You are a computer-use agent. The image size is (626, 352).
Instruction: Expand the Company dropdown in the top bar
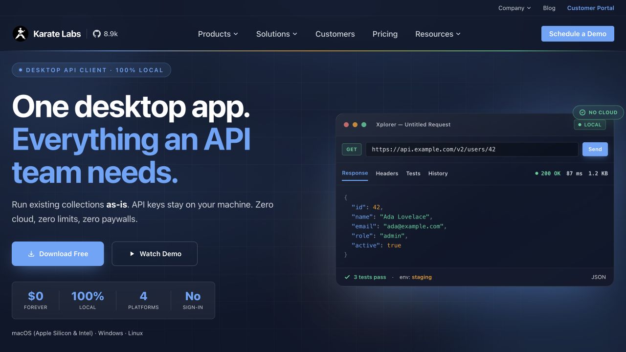(514, 8)
